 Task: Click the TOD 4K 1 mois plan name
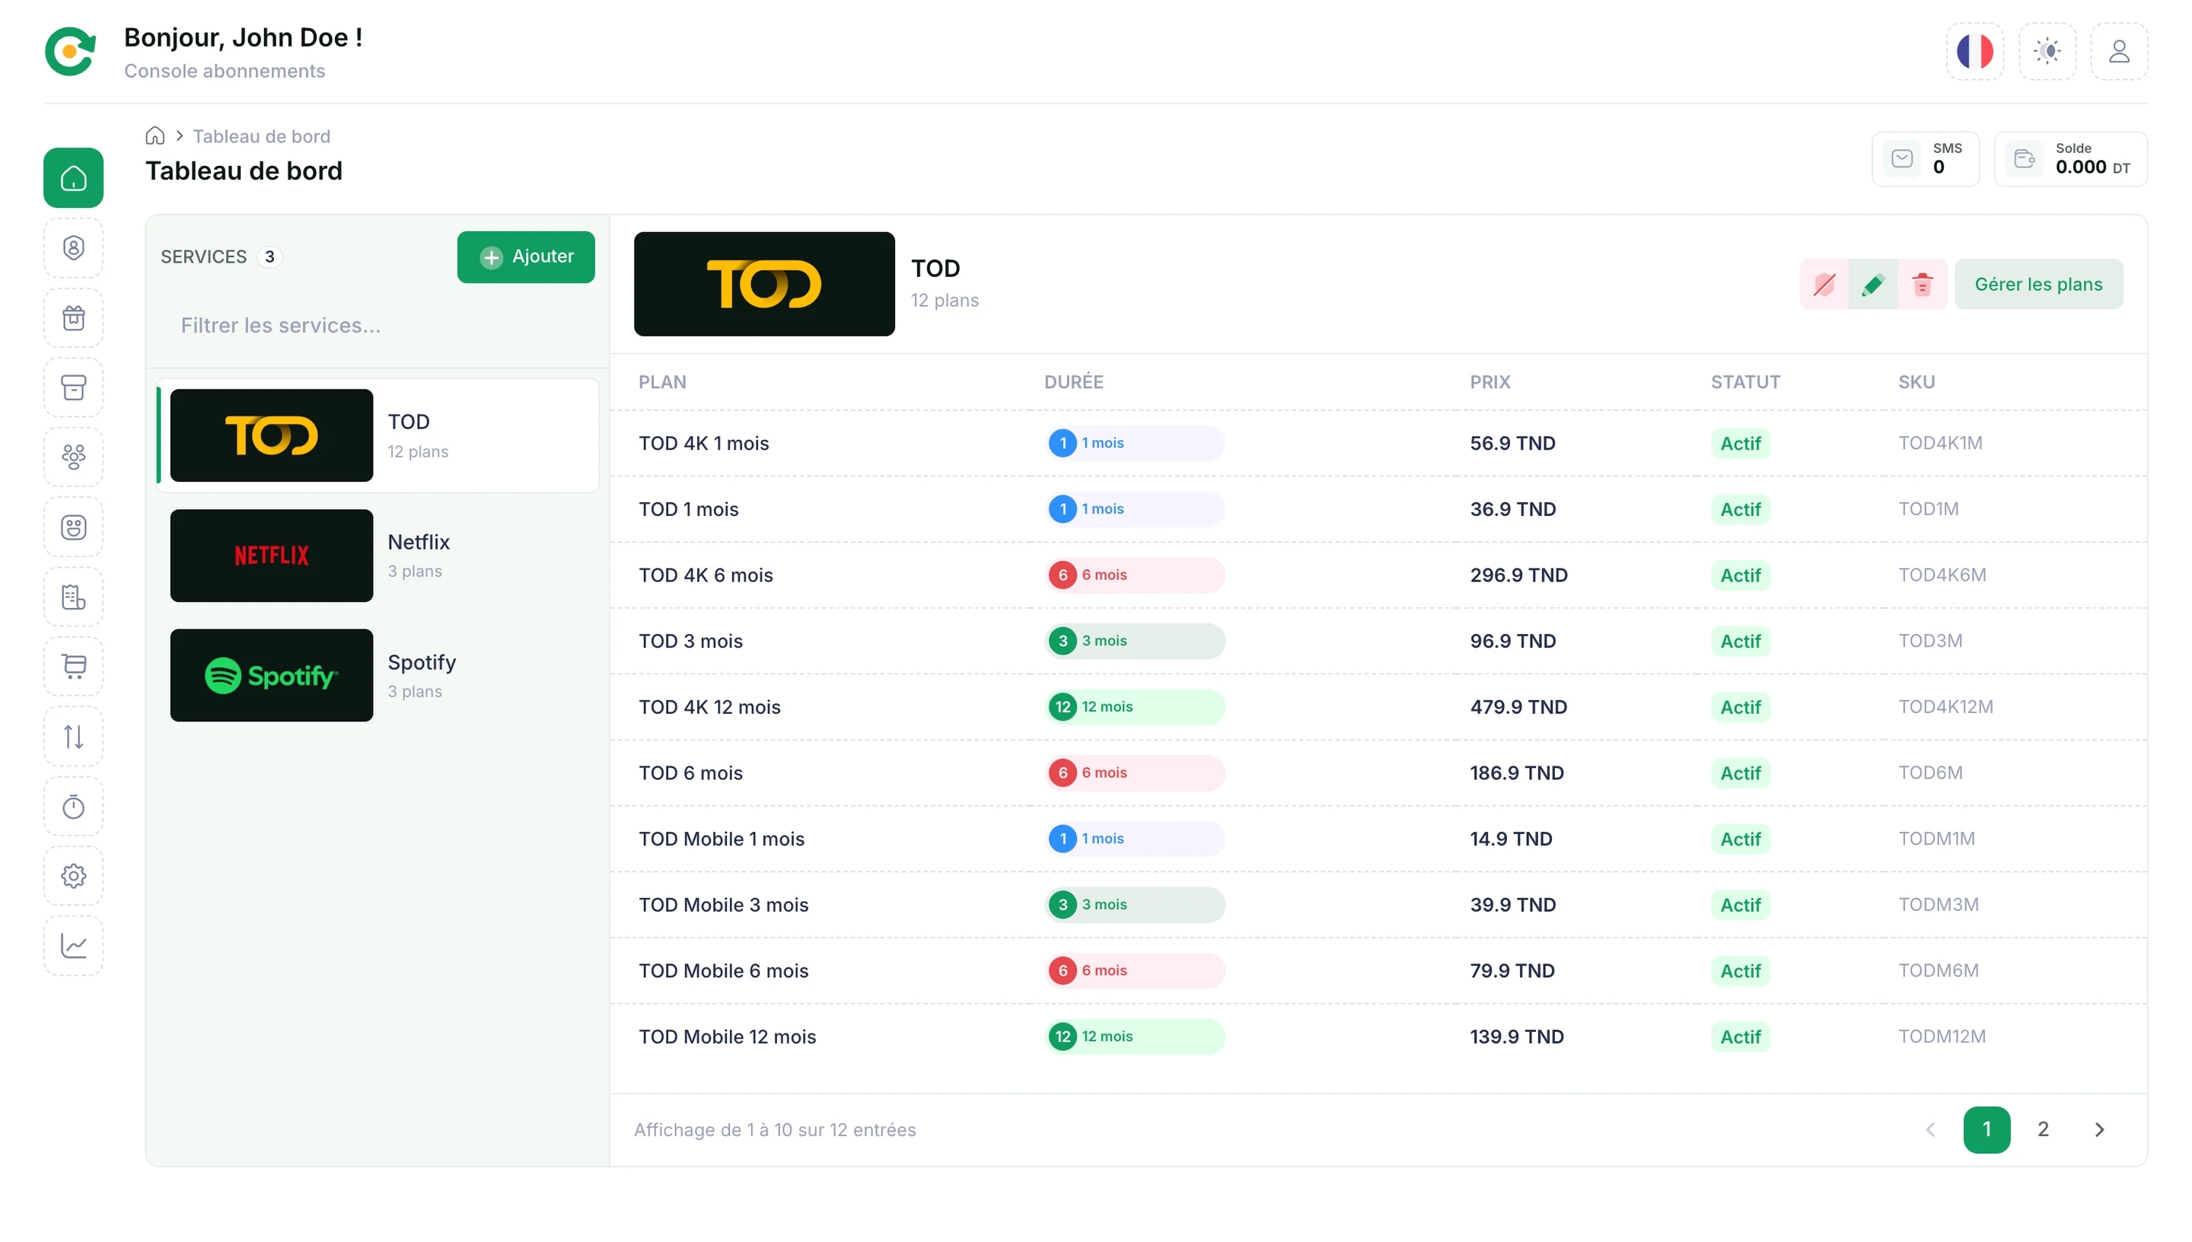click(704, 444)
